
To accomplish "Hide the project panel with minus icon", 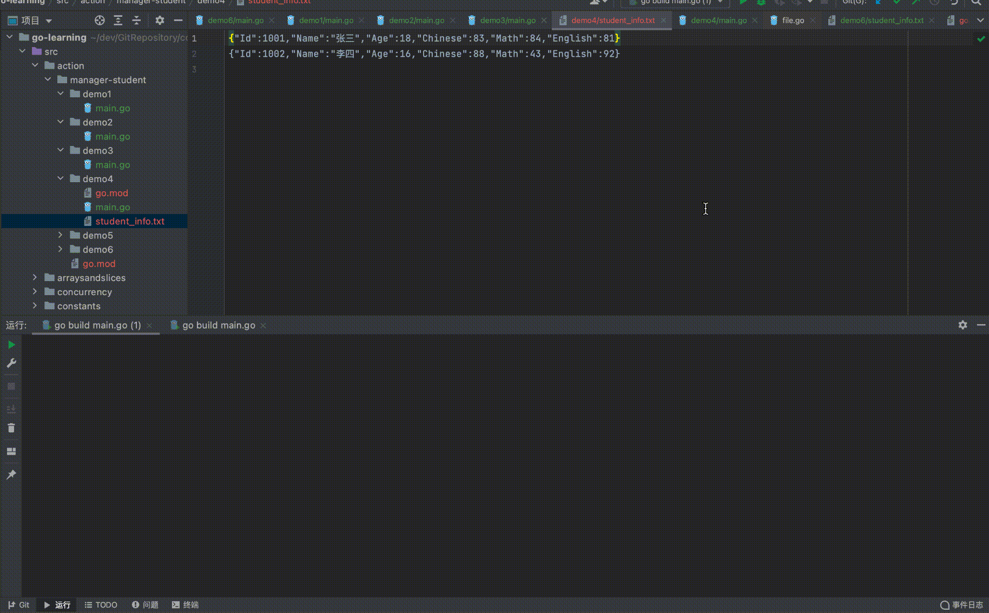I will (178, 21).
